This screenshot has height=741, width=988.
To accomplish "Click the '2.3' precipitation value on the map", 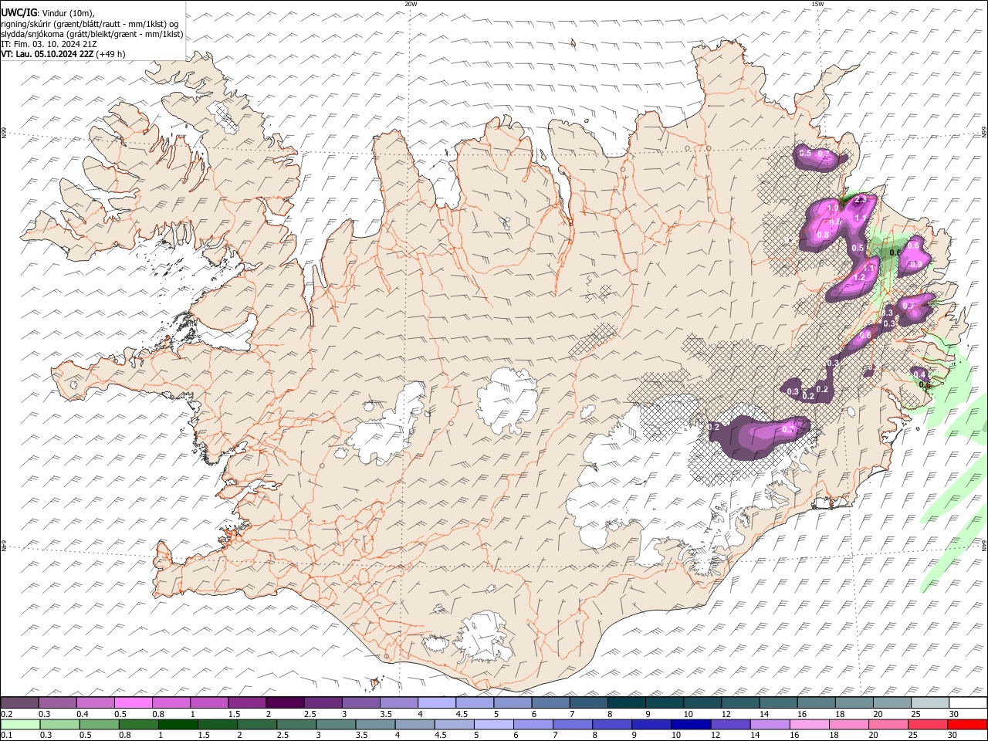I will click(x=861, y=200).
